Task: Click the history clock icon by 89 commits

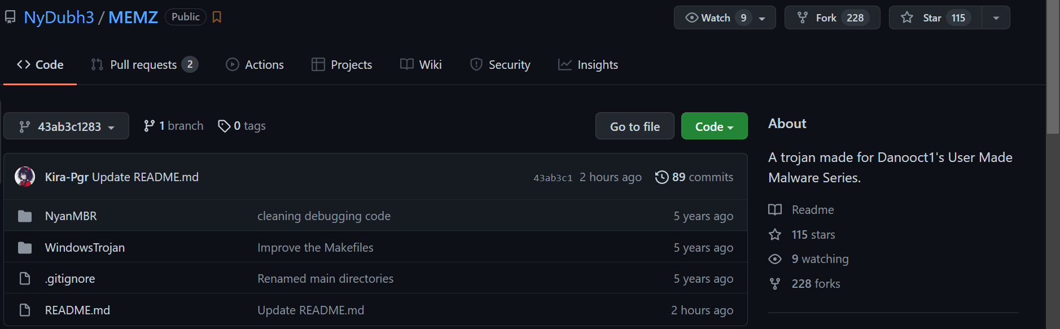Action: pos(662,177)
